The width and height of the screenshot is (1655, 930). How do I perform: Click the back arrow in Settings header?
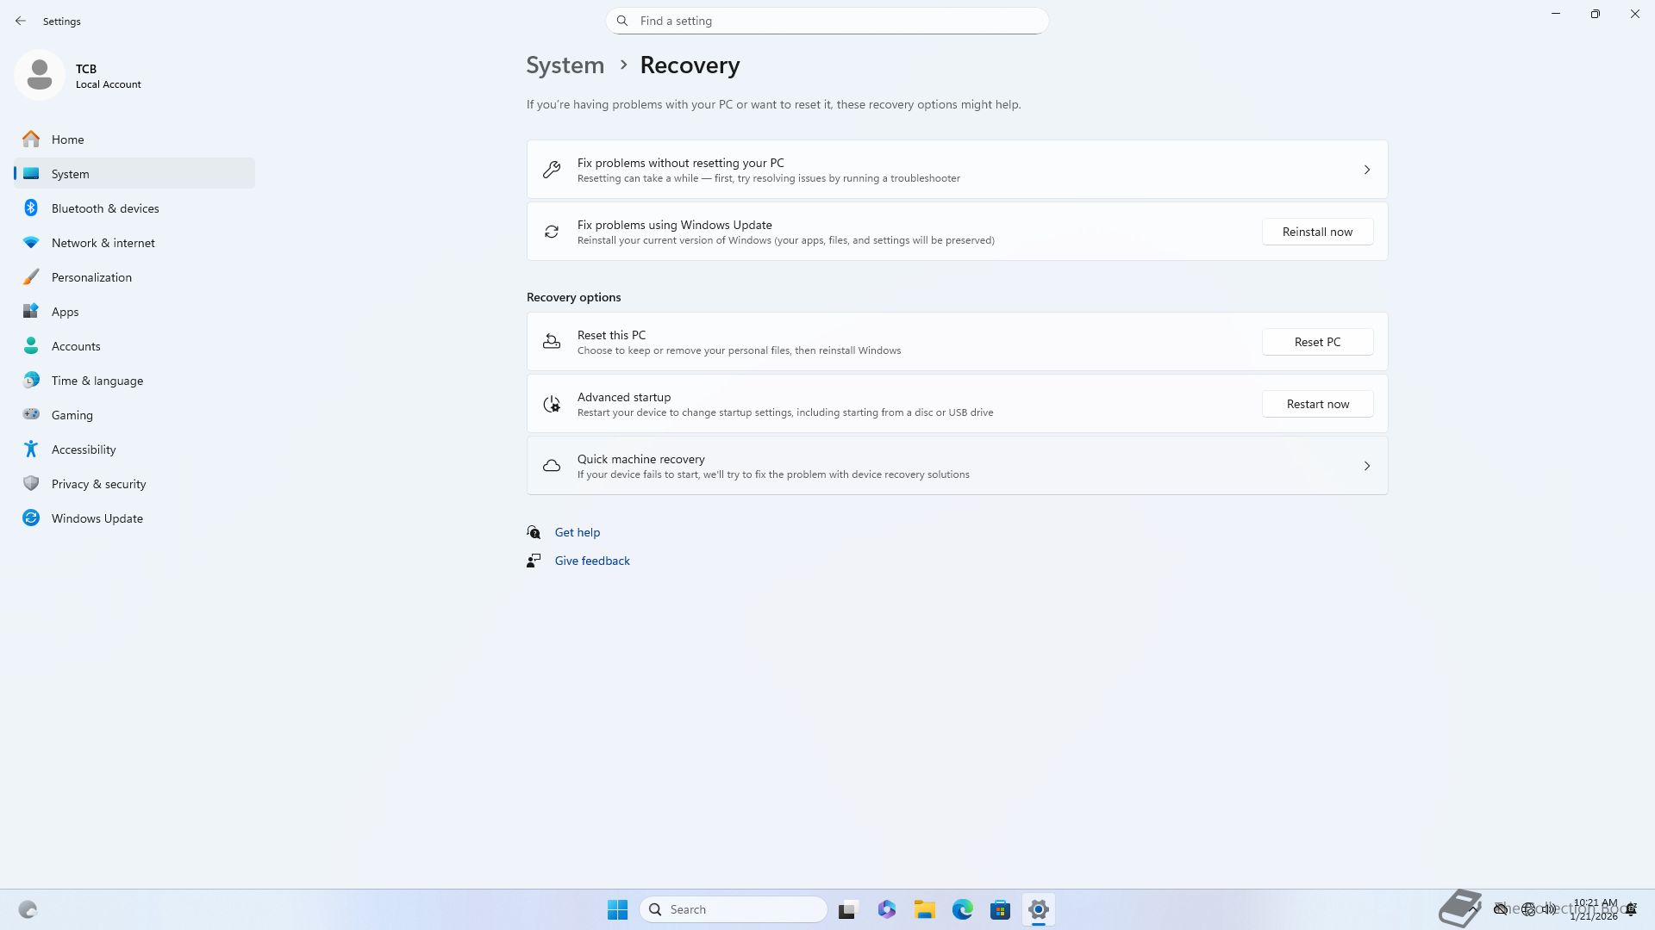tap(21, 21)
